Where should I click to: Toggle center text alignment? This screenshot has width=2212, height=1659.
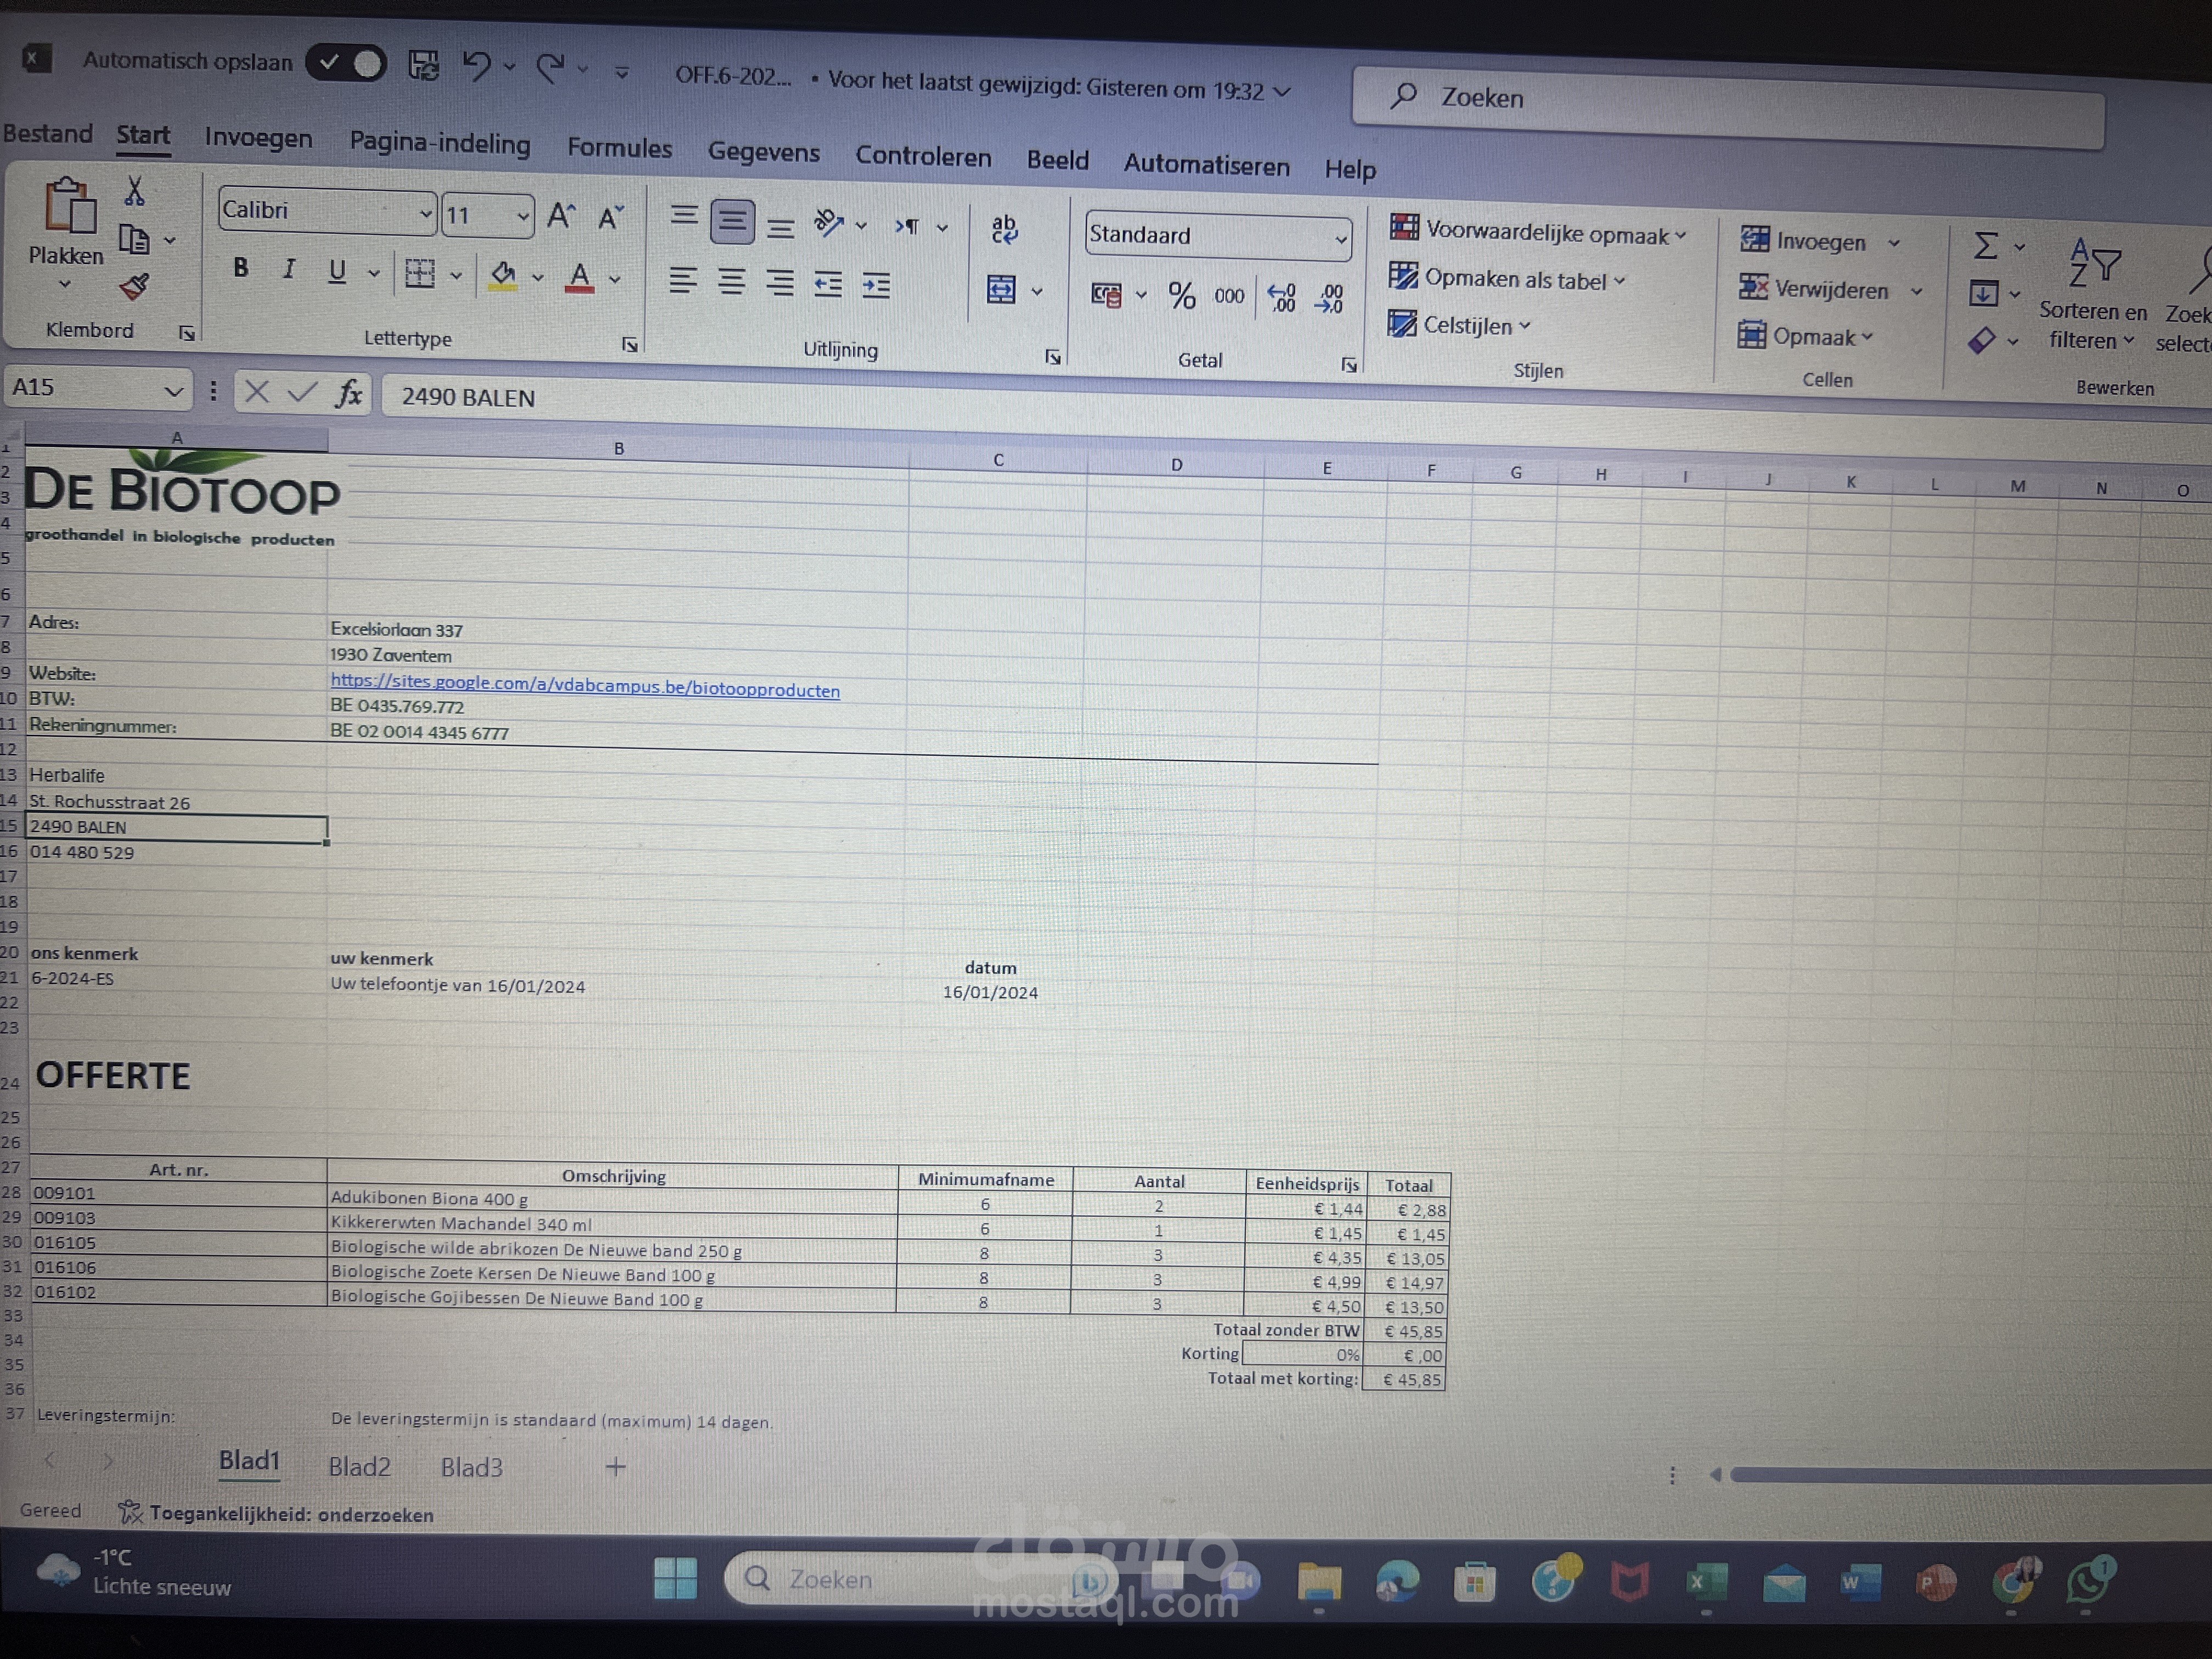tap(732, 282)
